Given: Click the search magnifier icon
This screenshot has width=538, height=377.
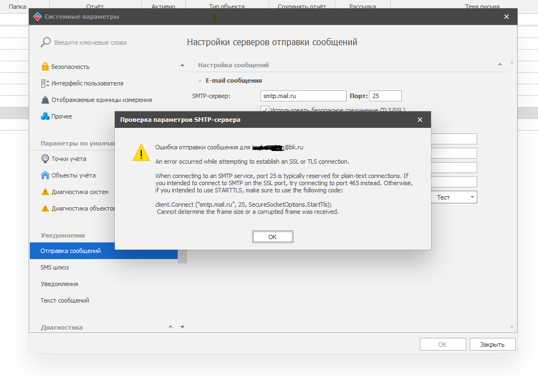Looking at the screenshot, I should pos(46,42).
